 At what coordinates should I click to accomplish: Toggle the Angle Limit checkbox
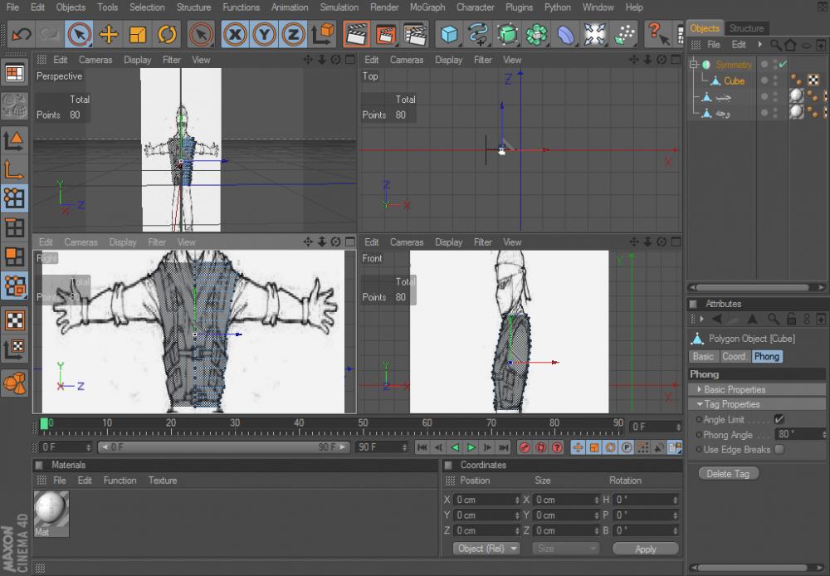(779, 419)
